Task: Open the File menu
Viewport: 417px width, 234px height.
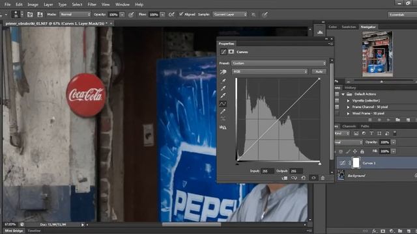Action: click(7, 5)
